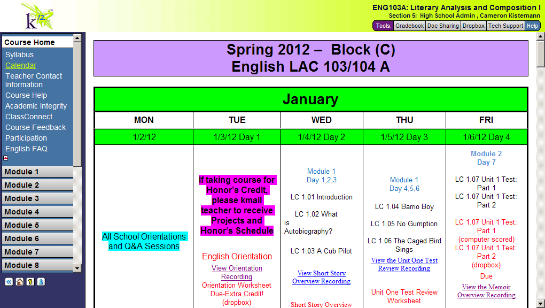Open the Doc Sharing tab
545x308 pixels.
click(x=443, y=26)
